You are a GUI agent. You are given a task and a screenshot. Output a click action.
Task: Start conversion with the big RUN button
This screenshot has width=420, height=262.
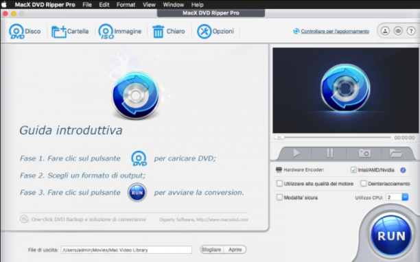391,236
